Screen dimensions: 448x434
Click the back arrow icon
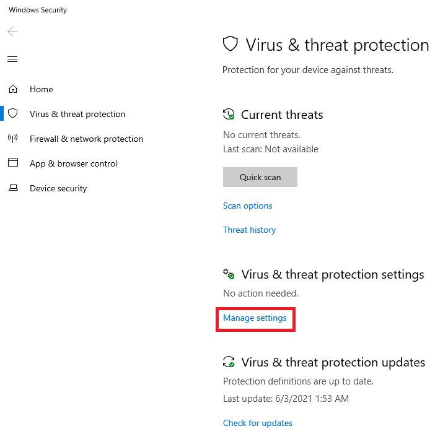pos(12,32)
